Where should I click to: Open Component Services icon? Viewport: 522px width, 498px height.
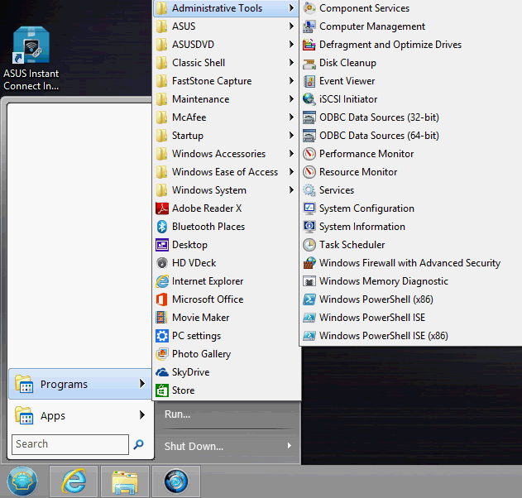point(309,8)
